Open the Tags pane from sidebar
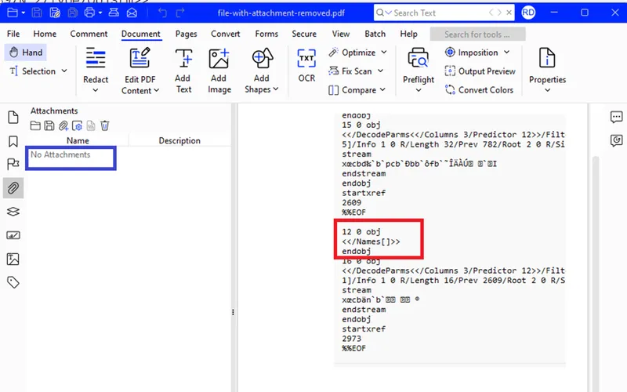 (x=13, y=282)
